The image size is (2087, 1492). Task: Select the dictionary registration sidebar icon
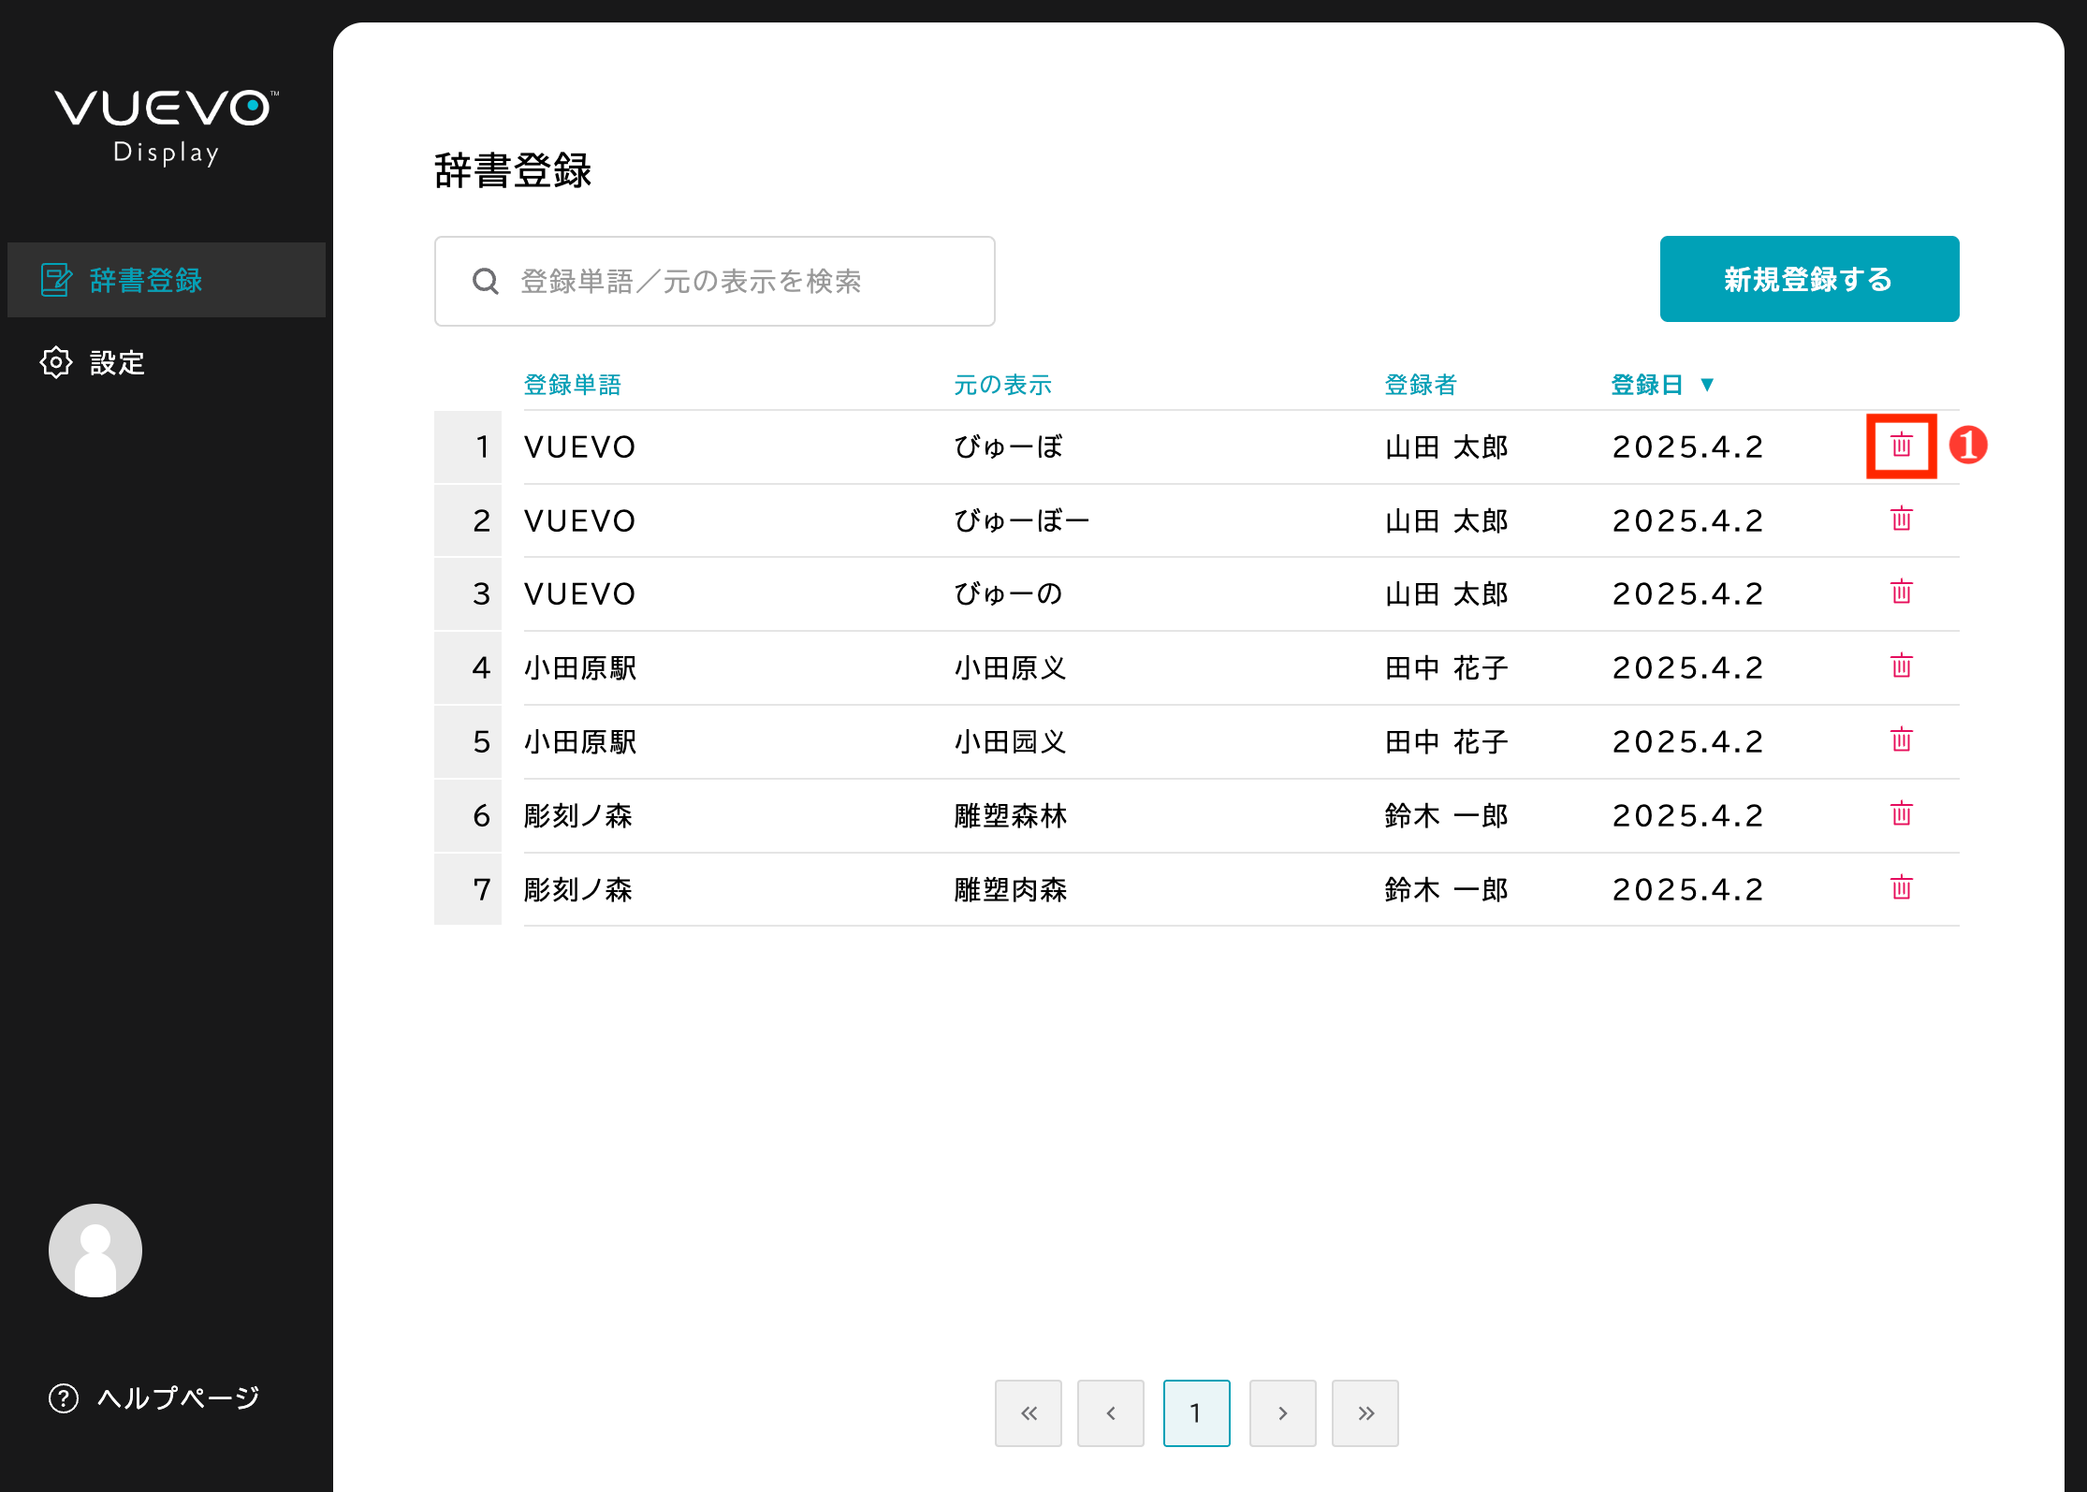pyautogui.click(x=56, y=279)
